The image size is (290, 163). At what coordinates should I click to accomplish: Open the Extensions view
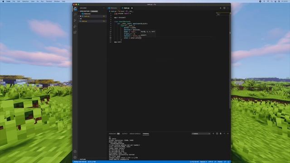75,32
